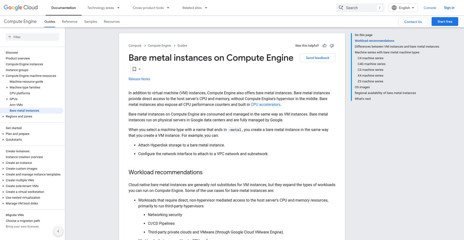Switch to the Samples tab

(x=90, y=22)
